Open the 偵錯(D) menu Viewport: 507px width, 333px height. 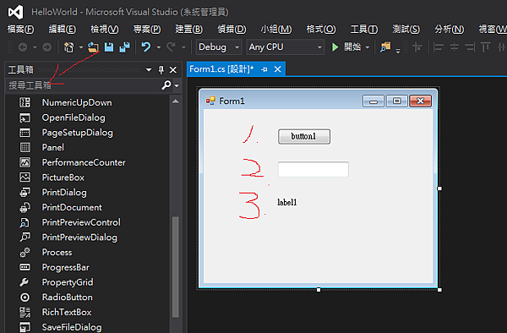pyautogui.click(x=232, y=30)
